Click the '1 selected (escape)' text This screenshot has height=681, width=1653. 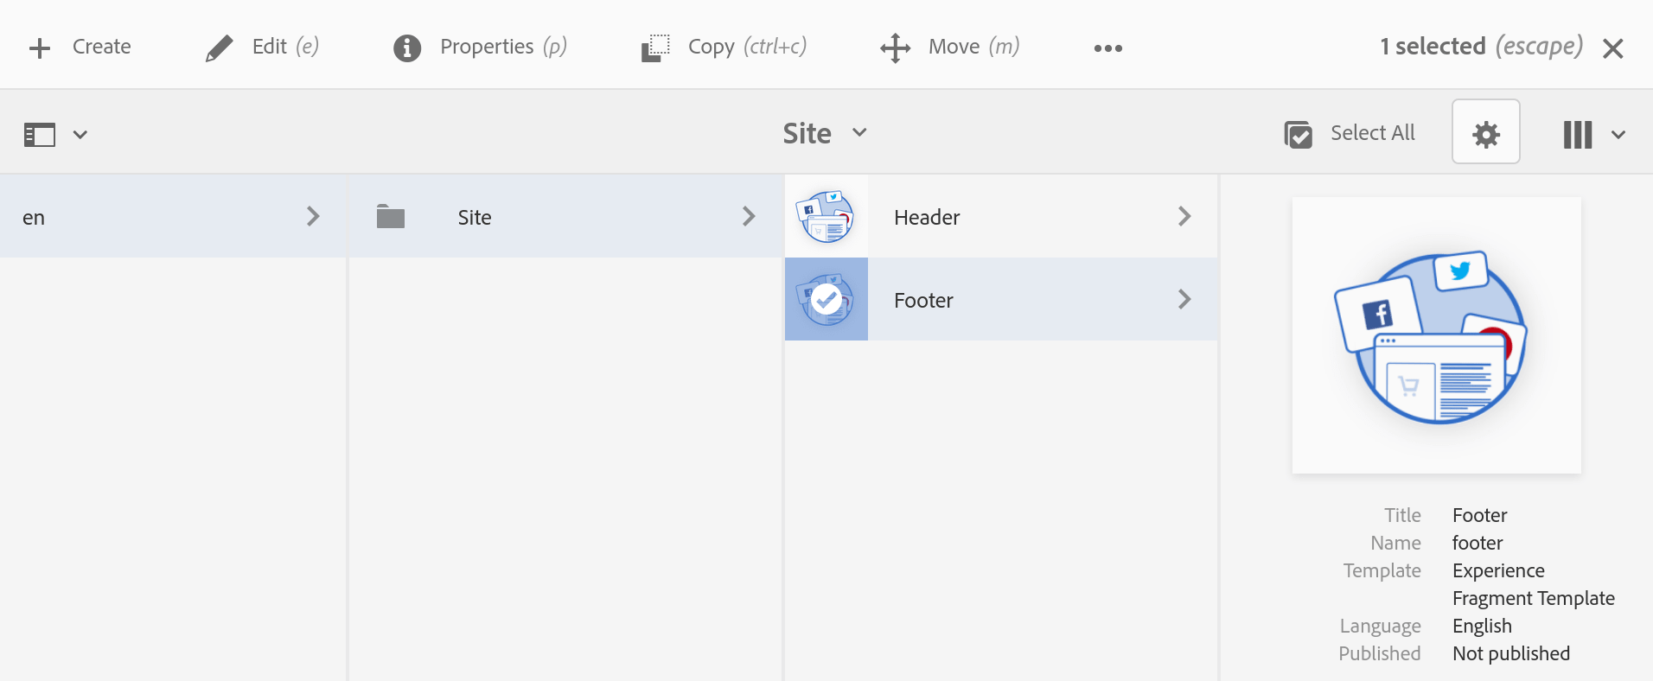click(x=1481, y=47)
